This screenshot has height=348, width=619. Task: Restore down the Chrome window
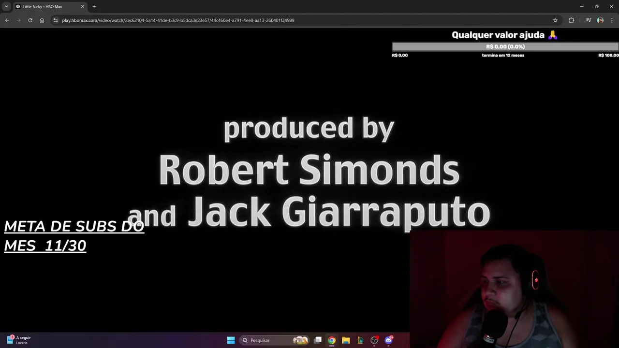597,7
